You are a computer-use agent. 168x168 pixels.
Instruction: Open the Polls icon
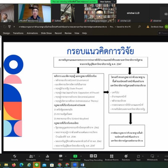coord(47,156)
